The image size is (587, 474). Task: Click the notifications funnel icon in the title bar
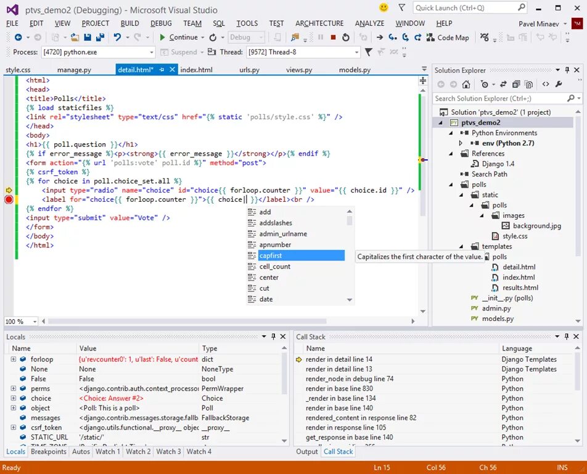pos(401,7)
